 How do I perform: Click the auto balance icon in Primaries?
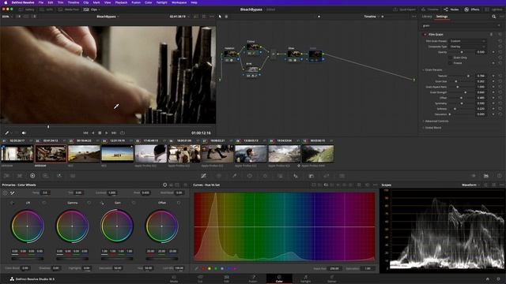click(6, 192)
